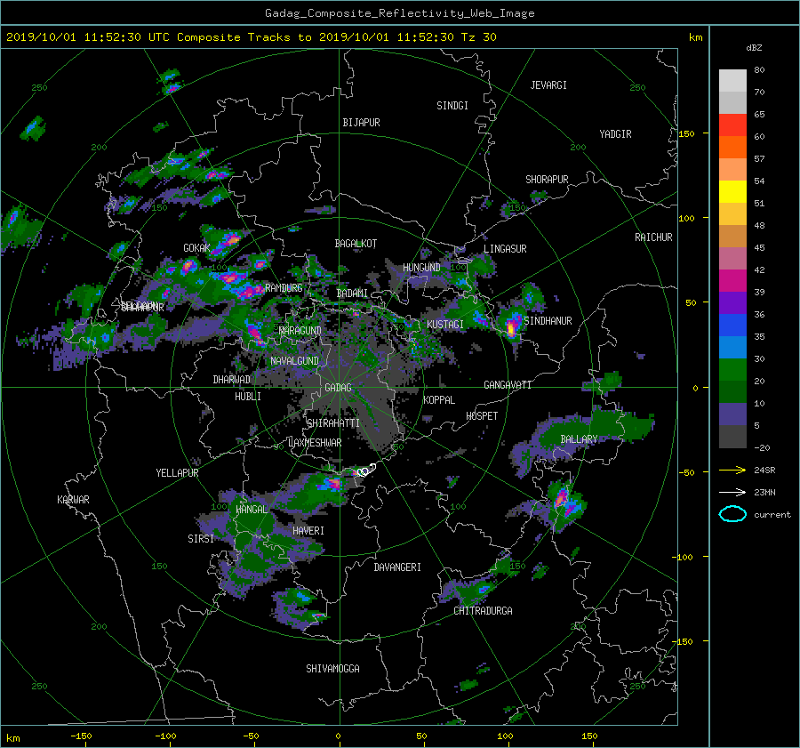800x748 pixels.
Task: Click the yellow storm core beside SINDHANUR label
Action: click(x=511, y=329)
